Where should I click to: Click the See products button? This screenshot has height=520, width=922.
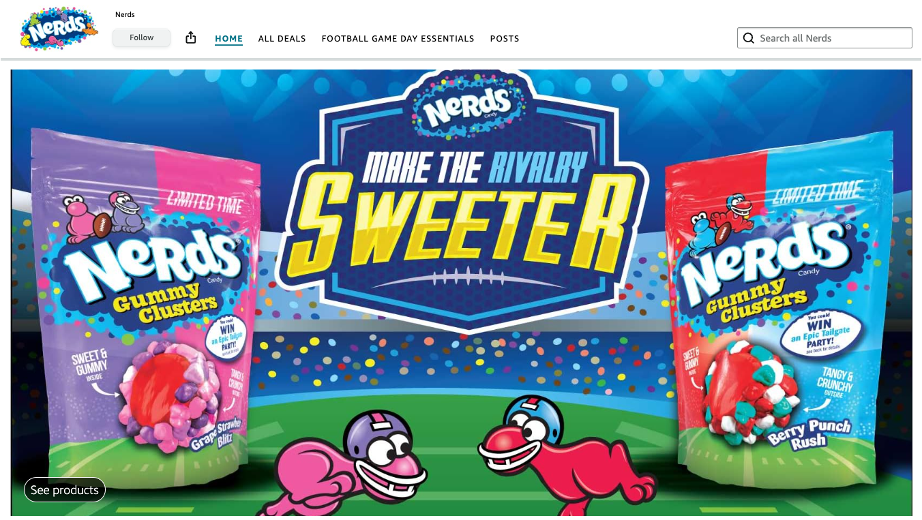[65, 490]
